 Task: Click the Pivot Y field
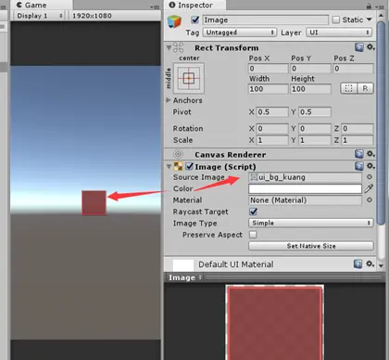(315, 112)
